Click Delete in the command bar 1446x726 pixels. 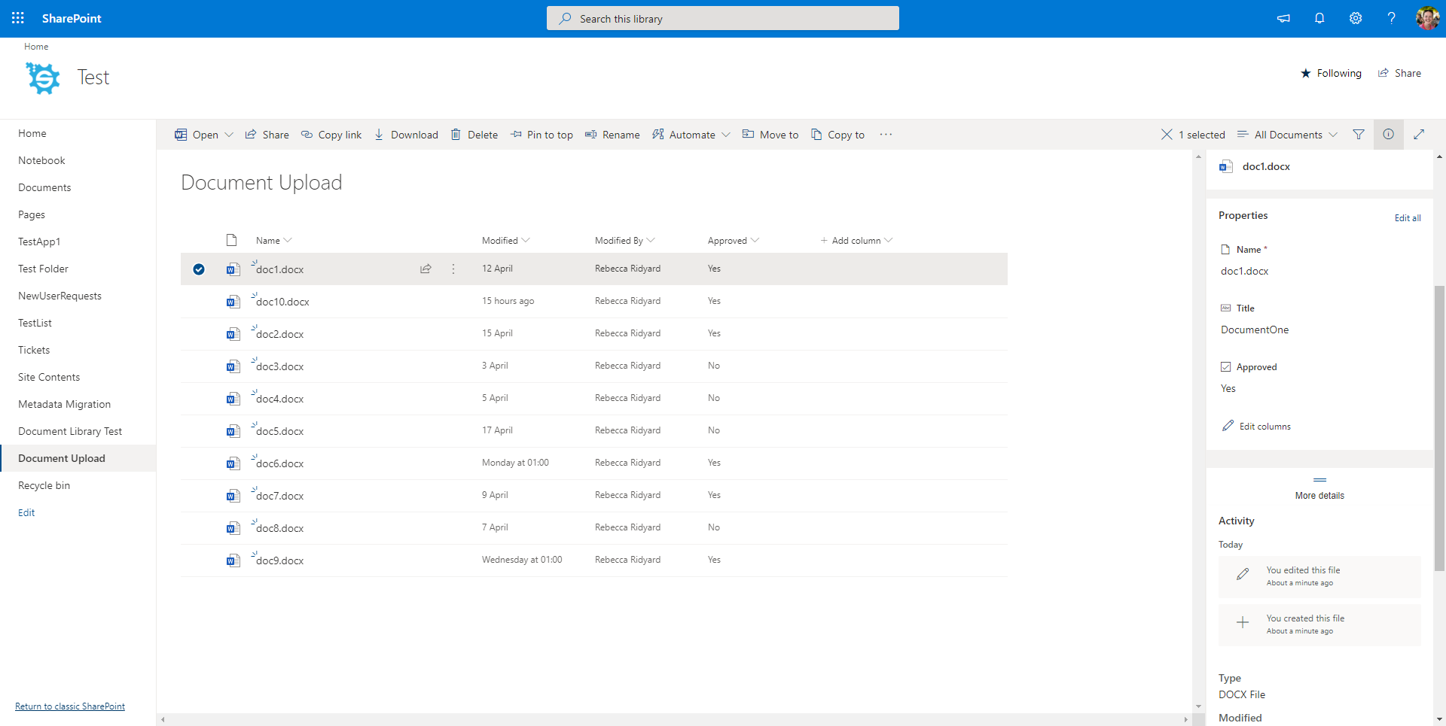coord(474,135)
